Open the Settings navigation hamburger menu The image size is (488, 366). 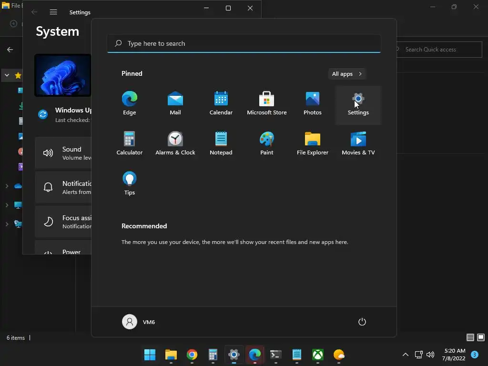pos(53,12)
